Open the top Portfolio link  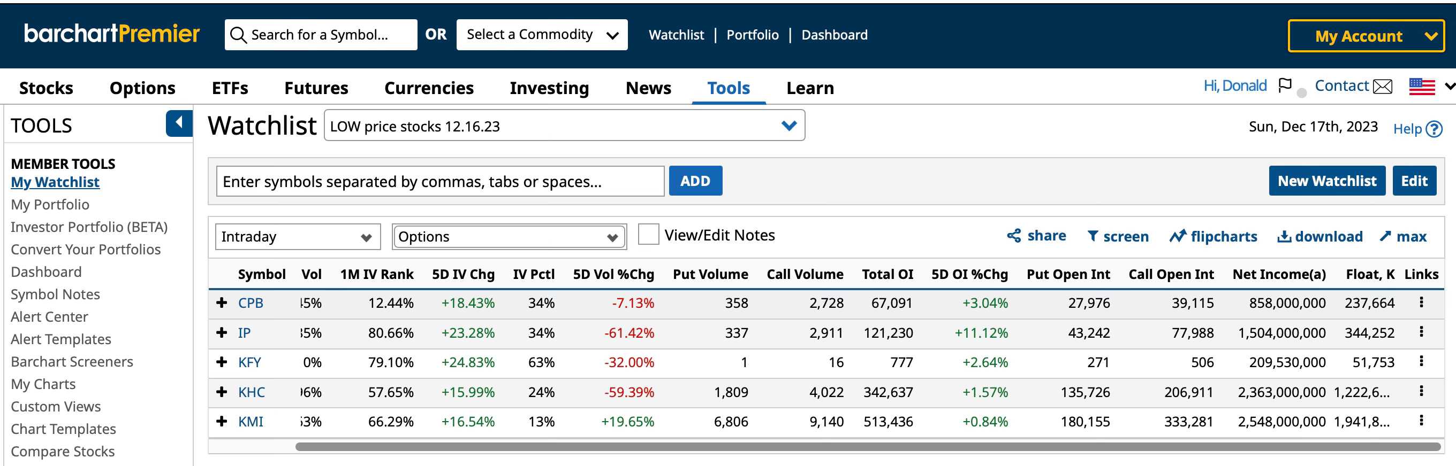point(752,35)
